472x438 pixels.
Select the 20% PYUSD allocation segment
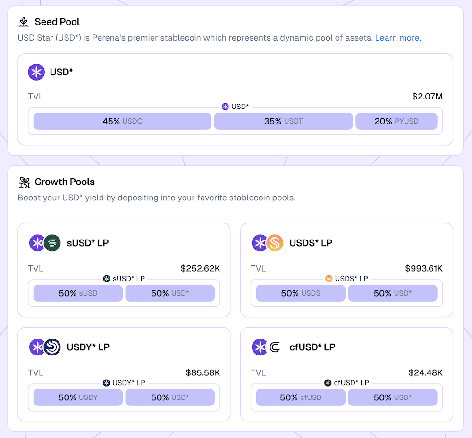coord(396,121)
